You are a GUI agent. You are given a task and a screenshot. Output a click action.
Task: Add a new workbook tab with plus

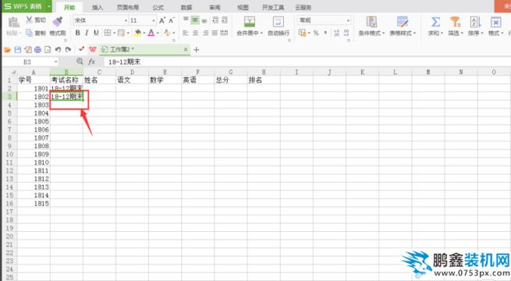click(196, 49)
